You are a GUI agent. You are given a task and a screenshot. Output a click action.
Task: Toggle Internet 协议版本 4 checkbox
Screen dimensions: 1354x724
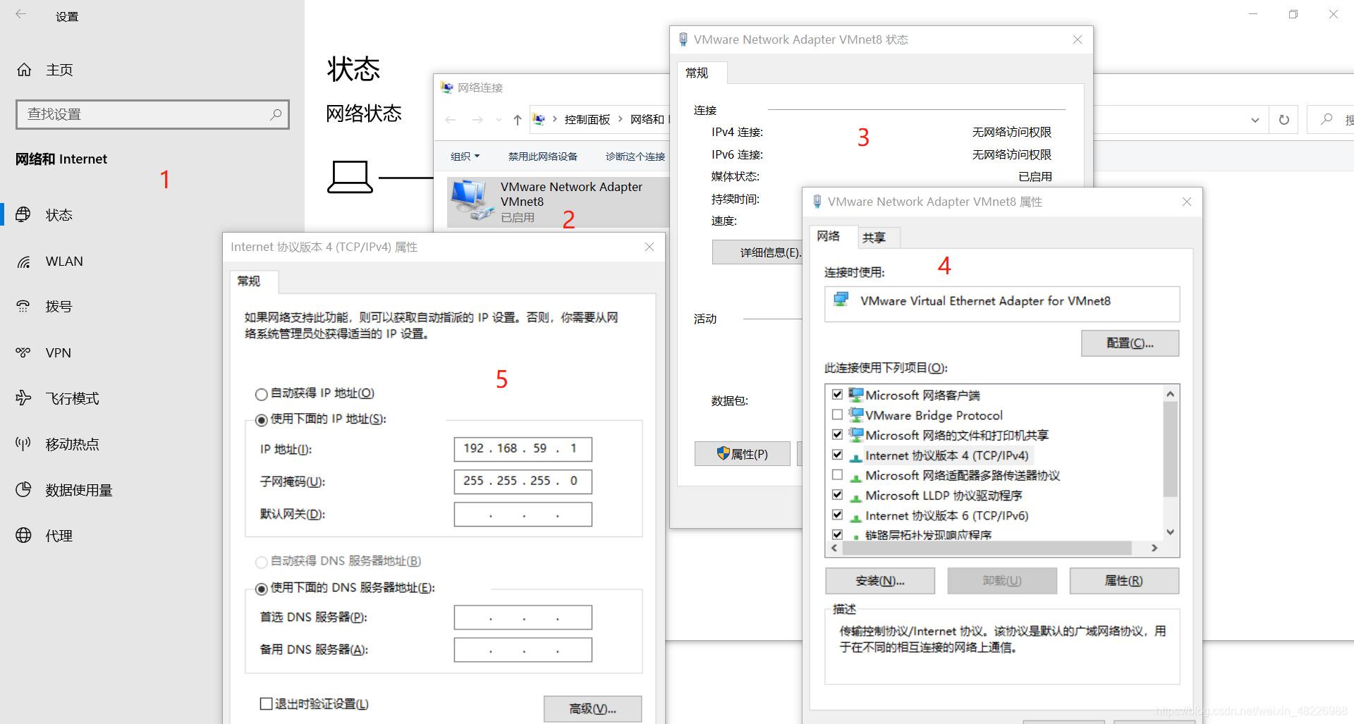click(x=837, y=455)
